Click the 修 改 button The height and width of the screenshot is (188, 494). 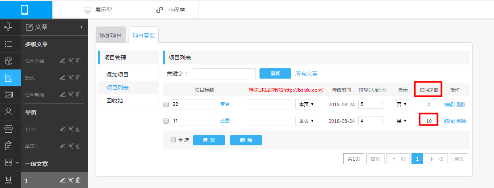pyautogui.click(x=209, y=140)
